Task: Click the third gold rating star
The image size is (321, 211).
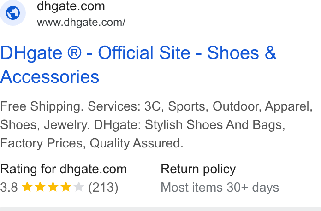Action: (53, 187)
